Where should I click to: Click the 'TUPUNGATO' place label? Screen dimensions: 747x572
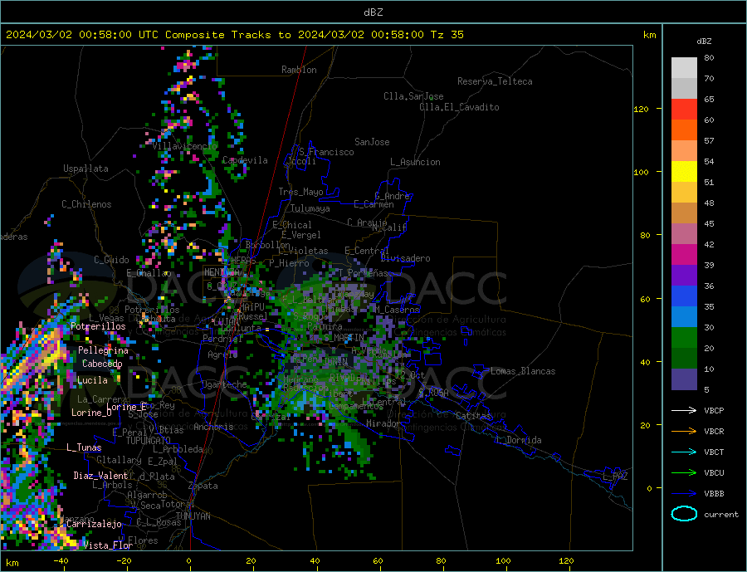coord(148,441)
